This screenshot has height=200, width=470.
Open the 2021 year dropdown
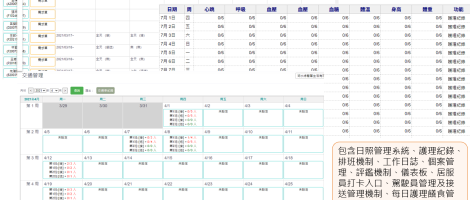click(x=40, y=90)
